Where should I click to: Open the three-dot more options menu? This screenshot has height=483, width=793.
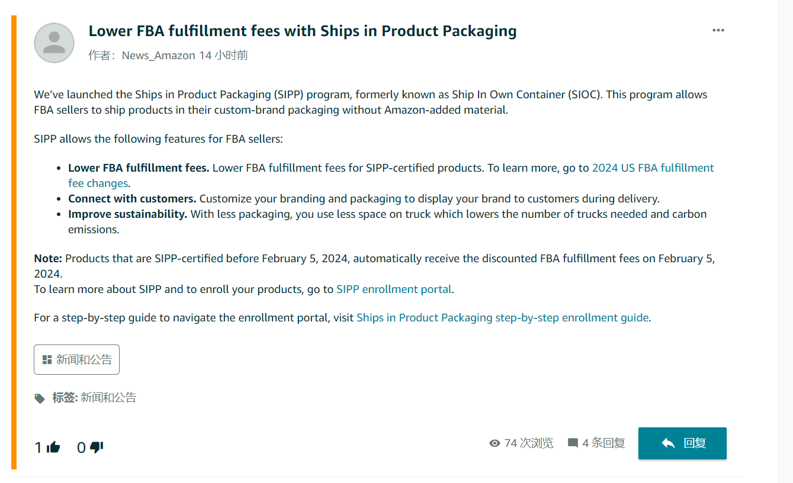718,30
